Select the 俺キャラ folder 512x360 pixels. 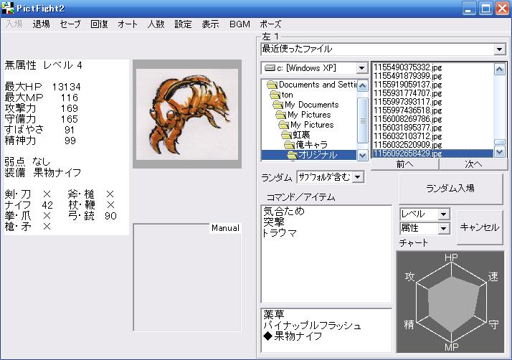point(306,145)
